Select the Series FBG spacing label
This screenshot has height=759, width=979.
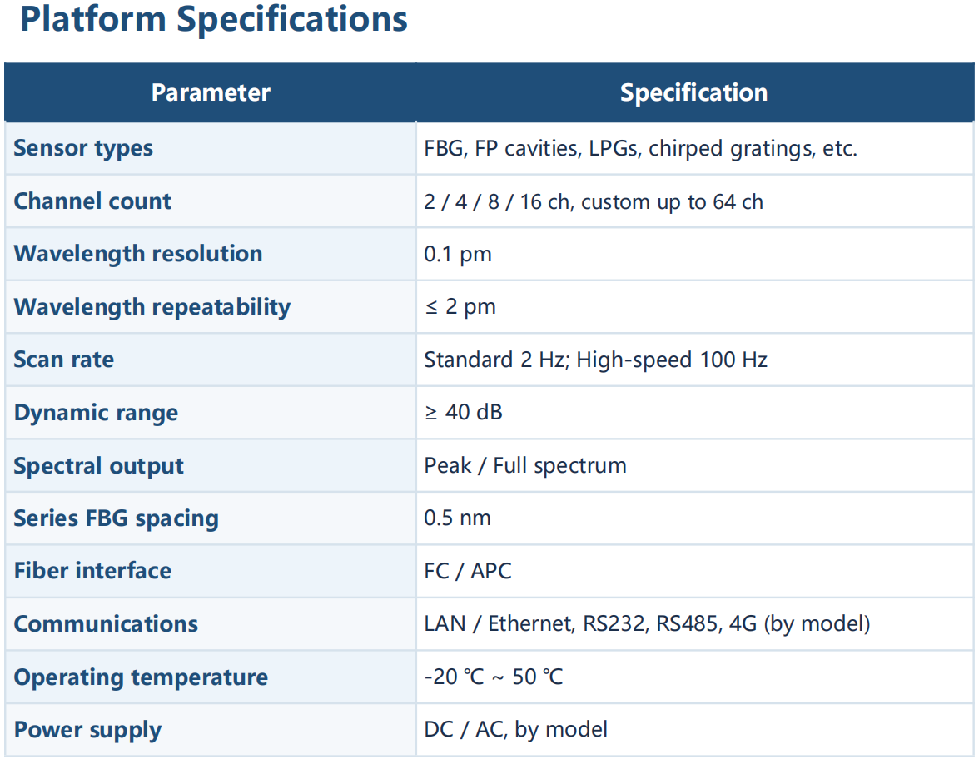(x=116, y=518)
